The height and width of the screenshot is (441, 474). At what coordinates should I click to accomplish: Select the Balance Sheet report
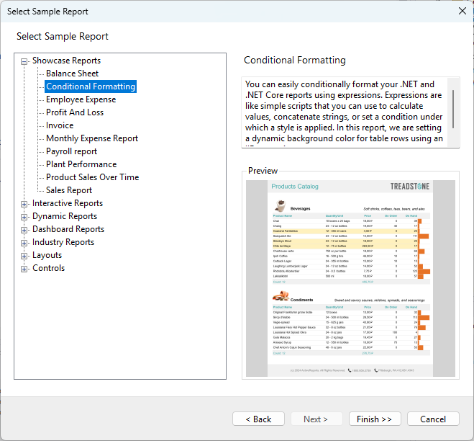[72, 73]
